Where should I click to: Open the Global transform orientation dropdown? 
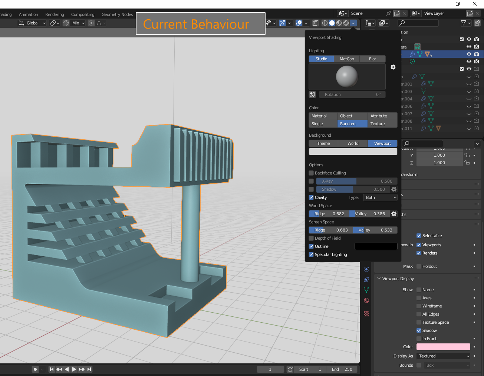pos(32,23)
